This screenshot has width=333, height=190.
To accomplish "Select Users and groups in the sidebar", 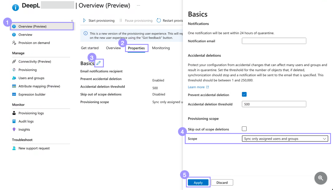I will (32, 78).
